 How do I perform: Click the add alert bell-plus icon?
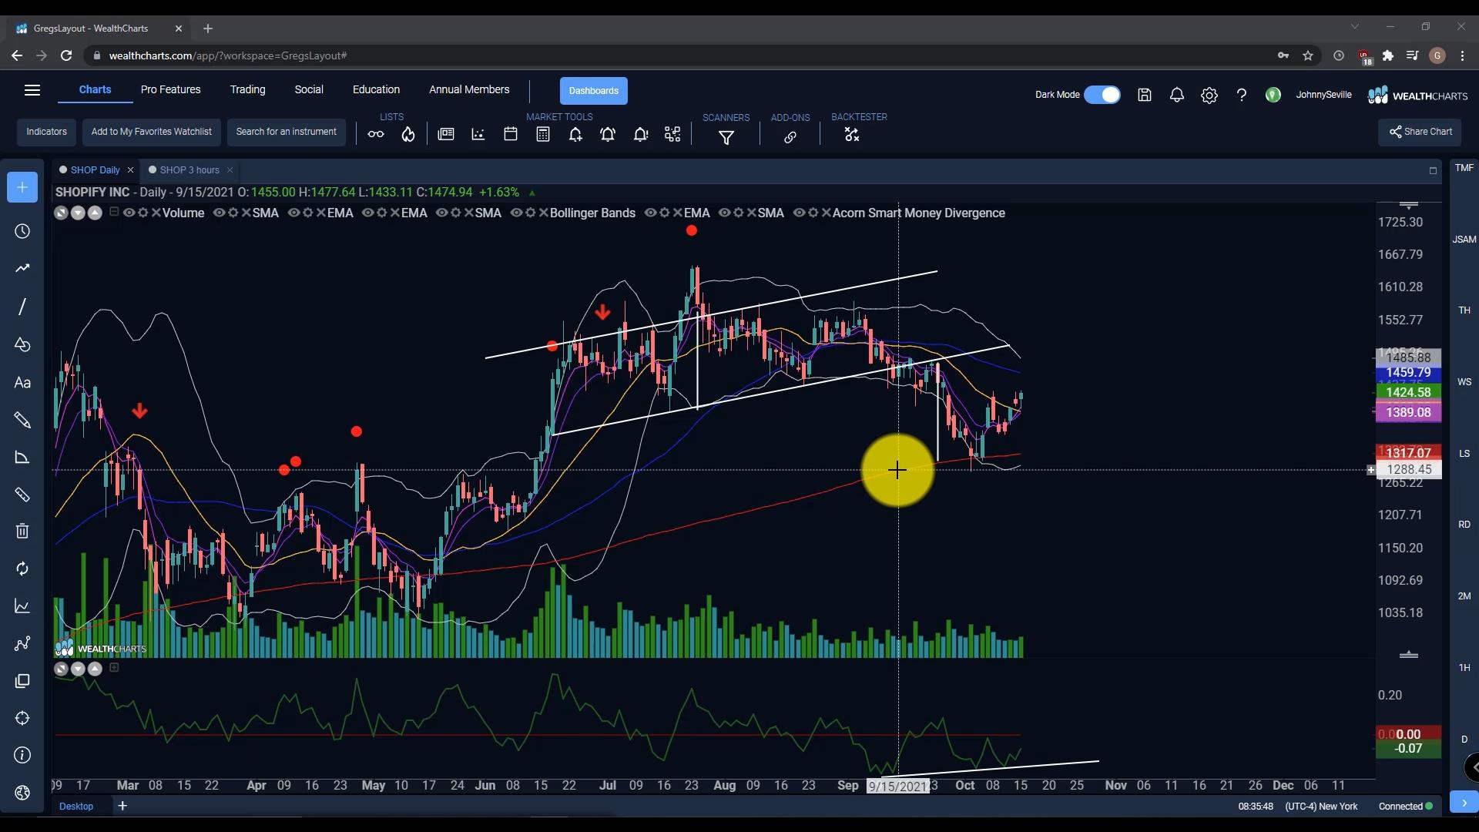click(575, 135)
